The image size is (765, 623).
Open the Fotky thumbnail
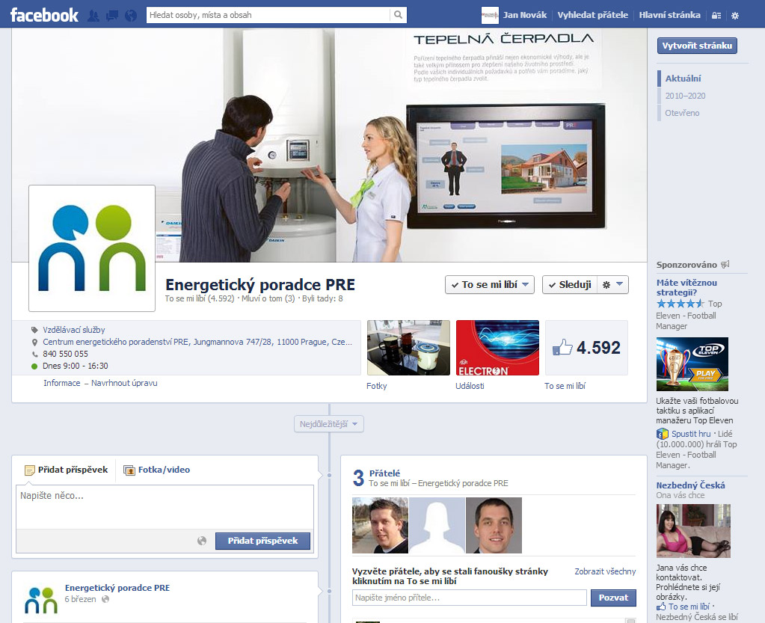click(x=408, y=348)
